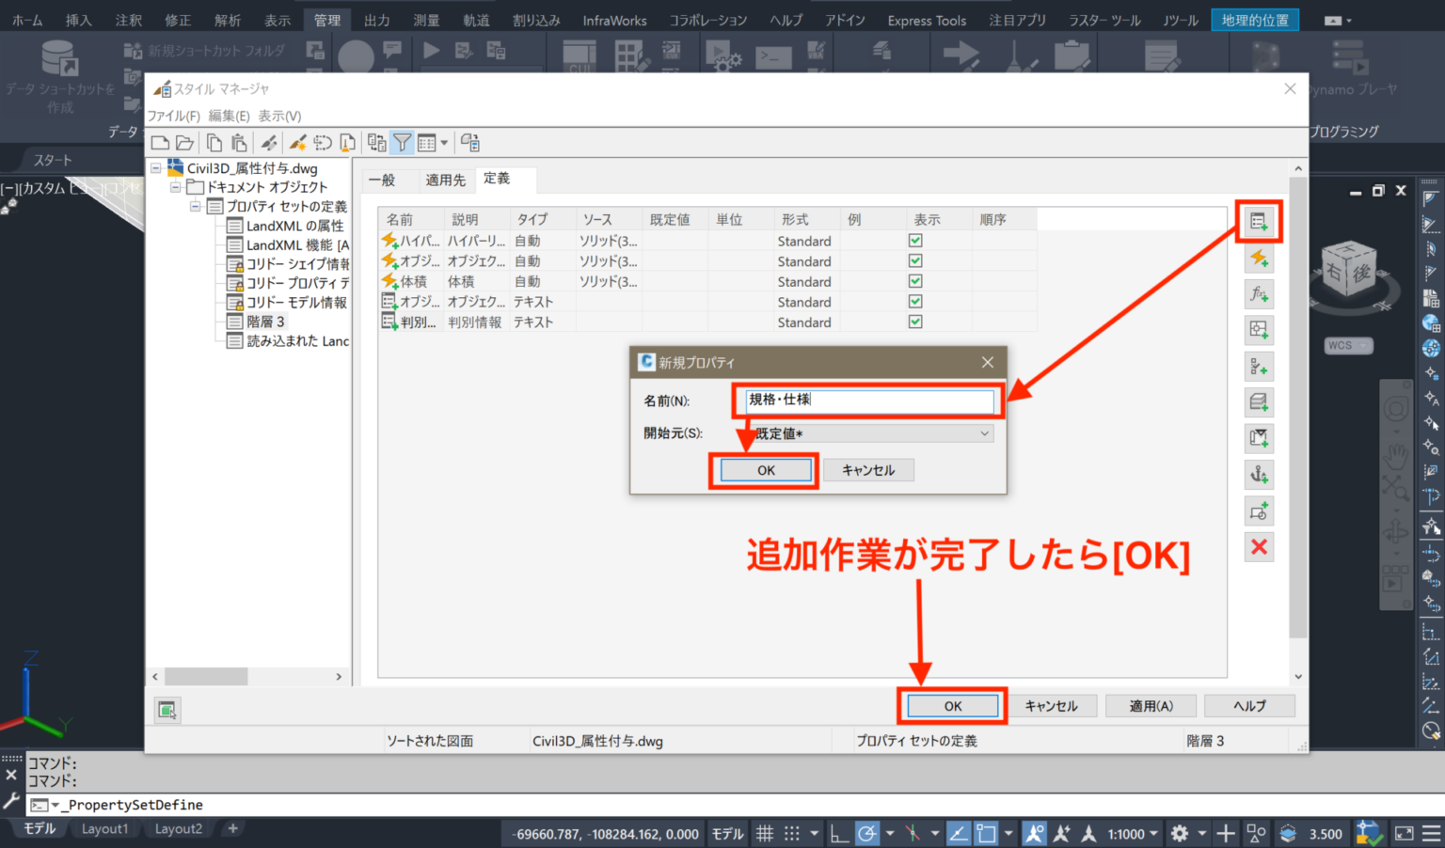Switch to the 適用先 tab
Image resolution: width=1445 pixels, height=848 pixels.
tap(445, 180)
